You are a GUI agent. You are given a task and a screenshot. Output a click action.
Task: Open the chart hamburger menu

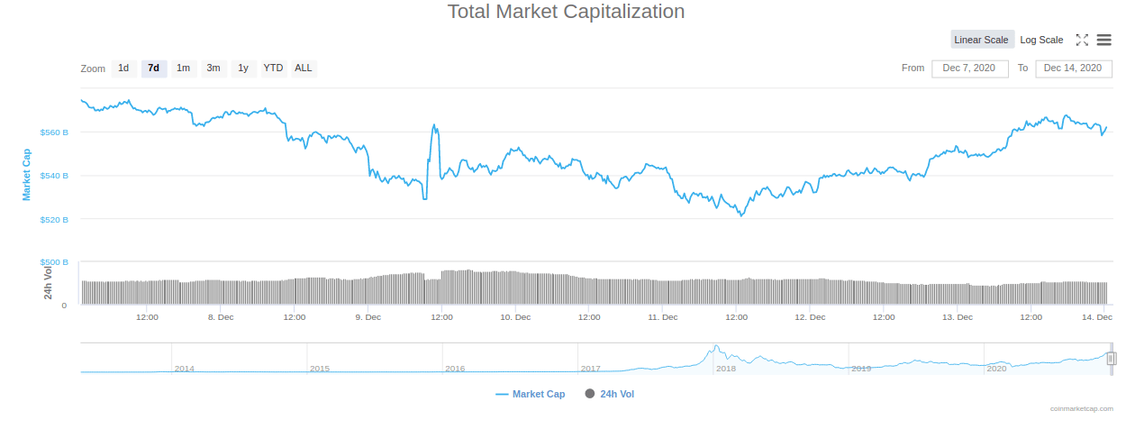point(1103,40)
